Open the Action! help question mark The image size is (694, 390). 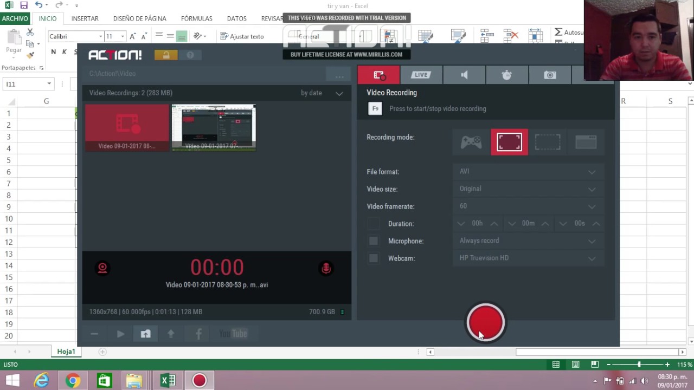coord(190,55)
